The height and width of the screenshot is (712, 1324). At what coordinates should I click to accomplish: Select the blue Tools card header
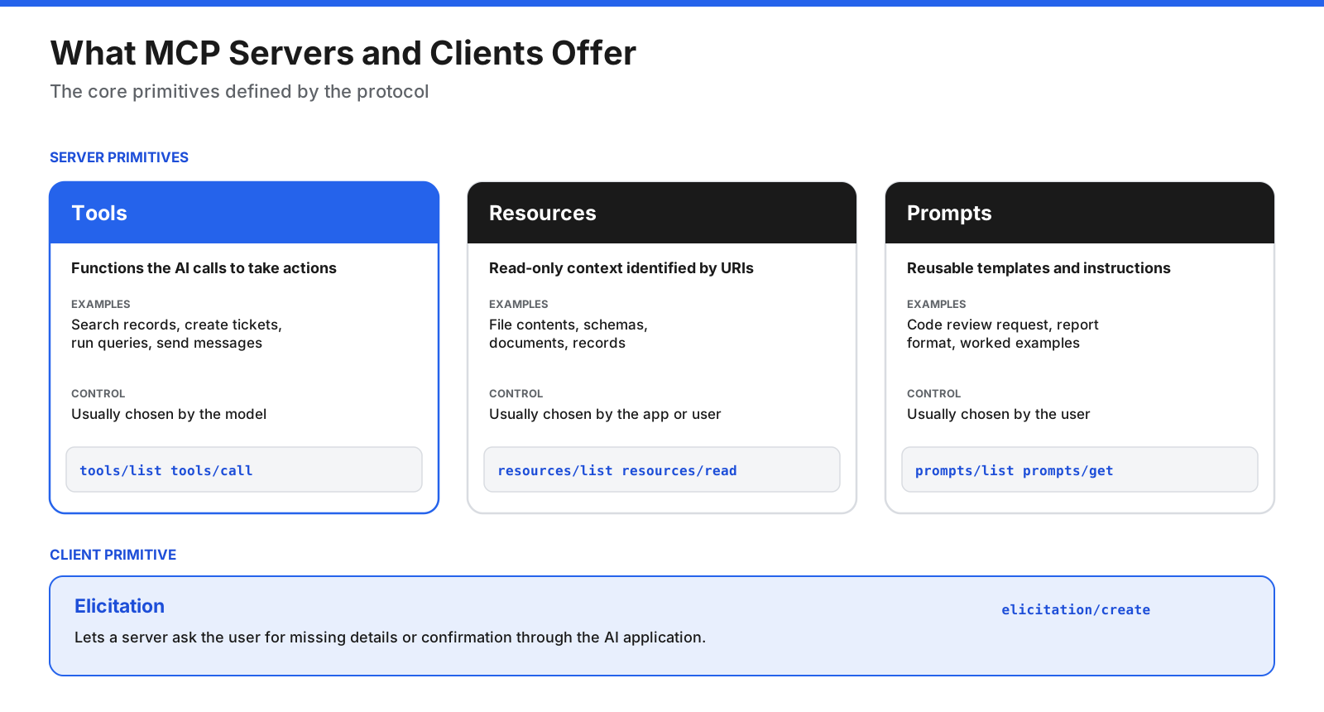pos(244,213)
